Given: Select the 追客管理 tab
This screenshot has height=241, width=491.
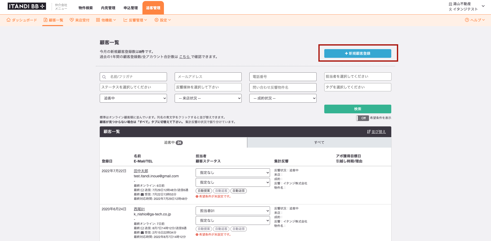Looking at the screenshot, I should [x=153, y=8].
